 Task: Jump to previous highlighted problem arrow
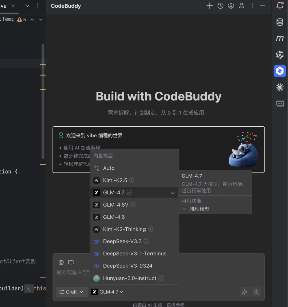coord(32,20)
